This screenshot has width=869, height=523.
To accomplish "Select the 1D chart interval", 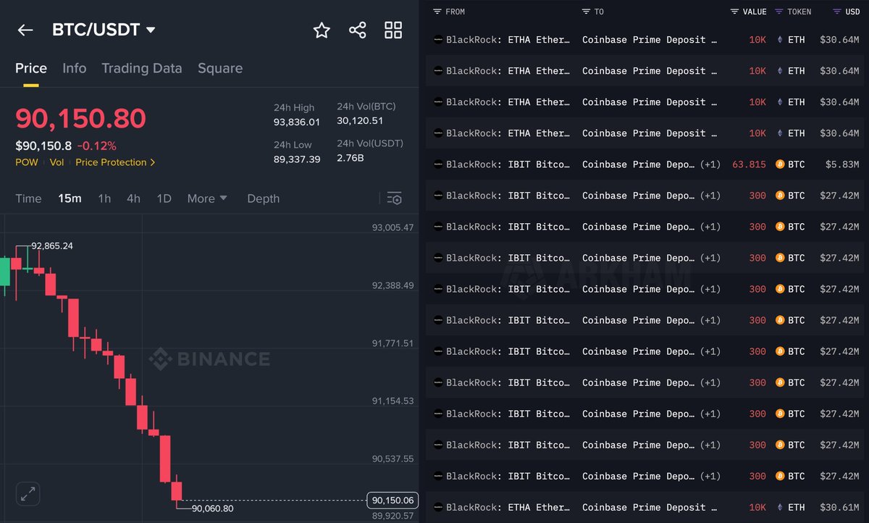I will tap(164, 198).
